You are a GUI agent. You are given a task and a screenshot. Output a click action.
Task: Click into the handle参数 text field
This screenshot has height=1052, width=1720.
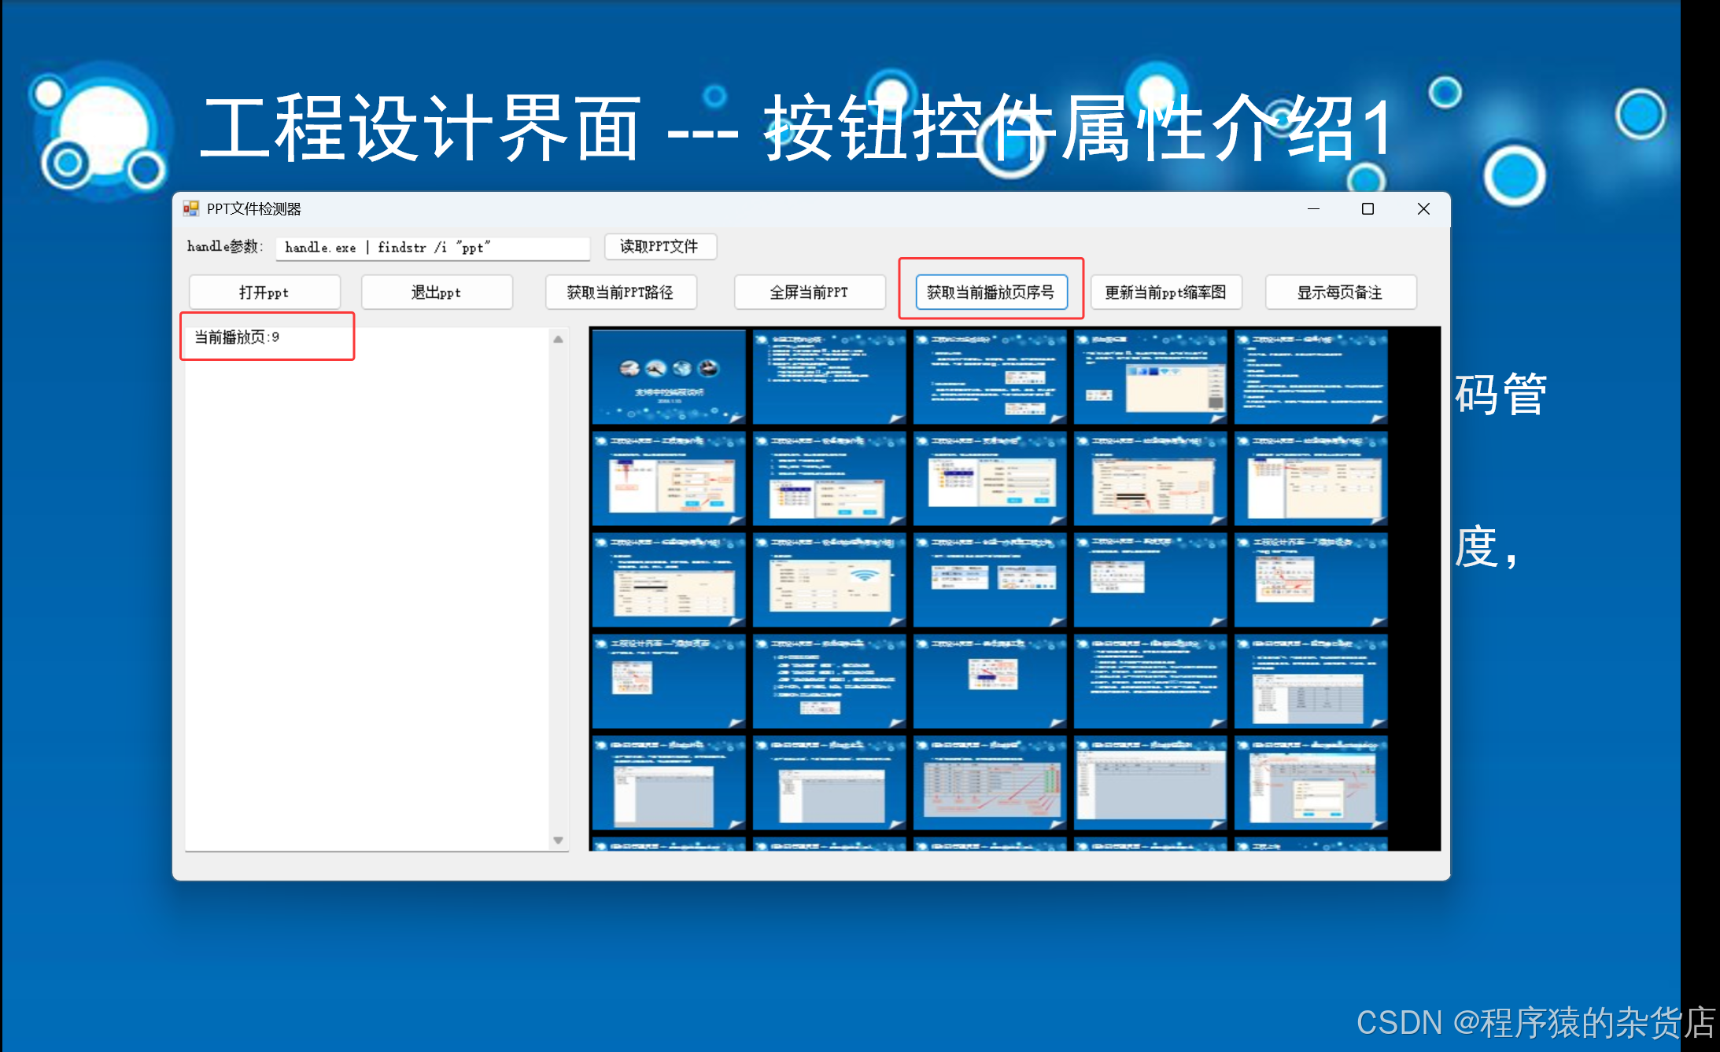pos(433,248)
